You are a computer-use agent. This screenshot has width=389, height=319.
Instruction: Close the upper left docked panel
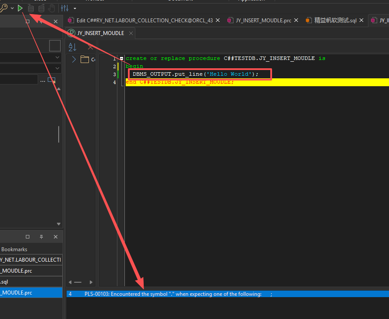pyautogui.click(x=56, y=21)
